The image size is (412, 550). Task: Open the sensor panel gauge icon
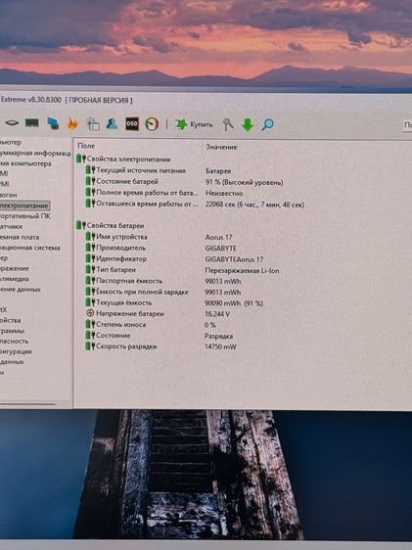click(152, 124)
